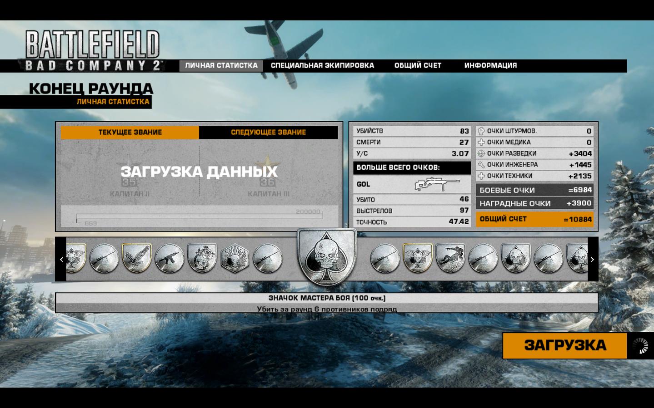This screenshot has width=654, height=408.
Task: Click the rank progress bar
Action: click(x=199, y=216)
